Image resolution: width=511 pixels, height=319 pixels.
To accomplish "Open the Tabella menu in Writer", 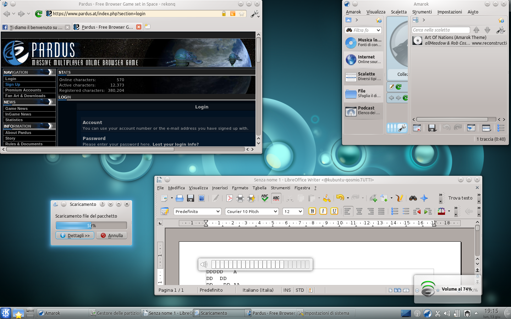I will (x=259, y=188).
